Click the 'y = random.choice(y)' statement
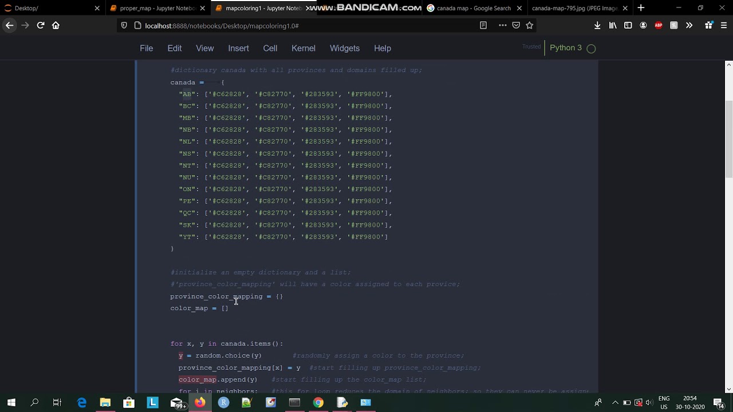This screenshot has width=733, height=412. (220, 356)
